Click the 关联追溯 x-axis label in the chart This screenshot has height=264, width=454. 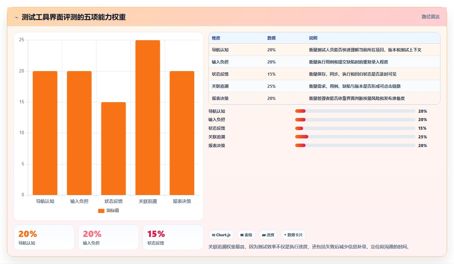(x=148, y=201)
